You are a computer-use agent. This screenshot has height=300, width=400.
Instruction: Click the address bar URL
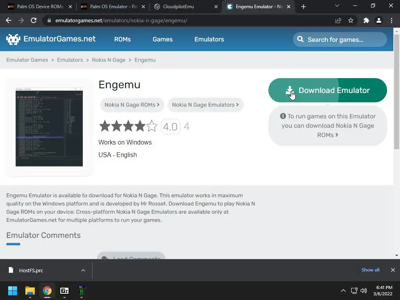[x=121, y=20]
